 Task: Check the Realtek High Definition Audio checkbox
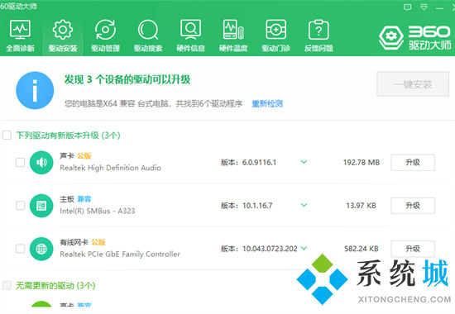21,162
